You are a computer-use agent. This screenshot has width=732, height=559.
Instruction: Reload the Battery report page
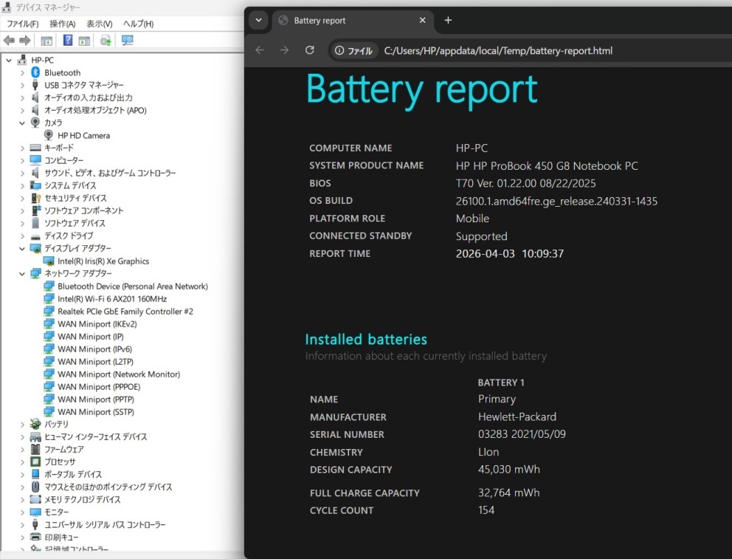(310, 50)
